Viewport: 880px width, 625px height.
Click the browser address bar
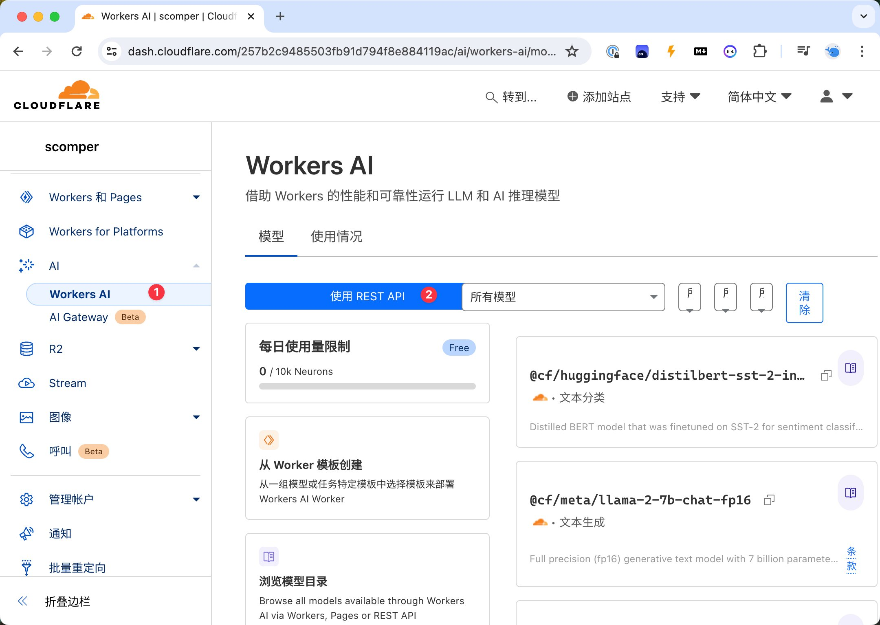pos(341,51)
